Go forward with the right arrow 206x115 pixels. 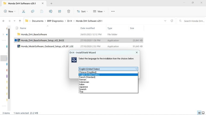(x=9, y=21)
